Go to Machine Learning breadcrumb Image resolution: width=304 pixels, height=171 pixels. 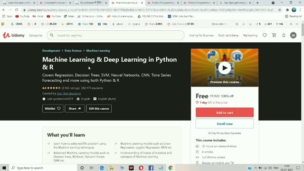(x=98, y=51)
